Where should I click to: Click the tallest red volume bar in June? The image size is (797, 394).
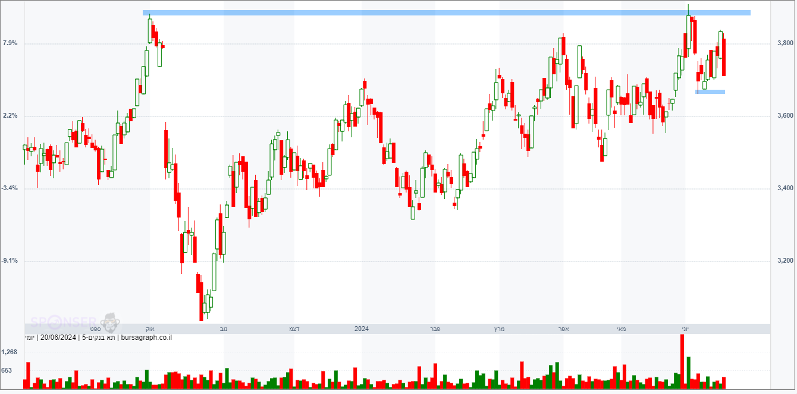[x=682, y=361]
